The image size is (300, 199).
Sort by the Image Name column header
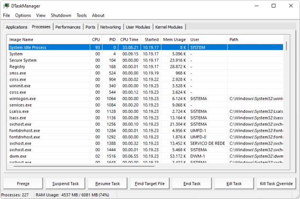[x=49, y=39]
